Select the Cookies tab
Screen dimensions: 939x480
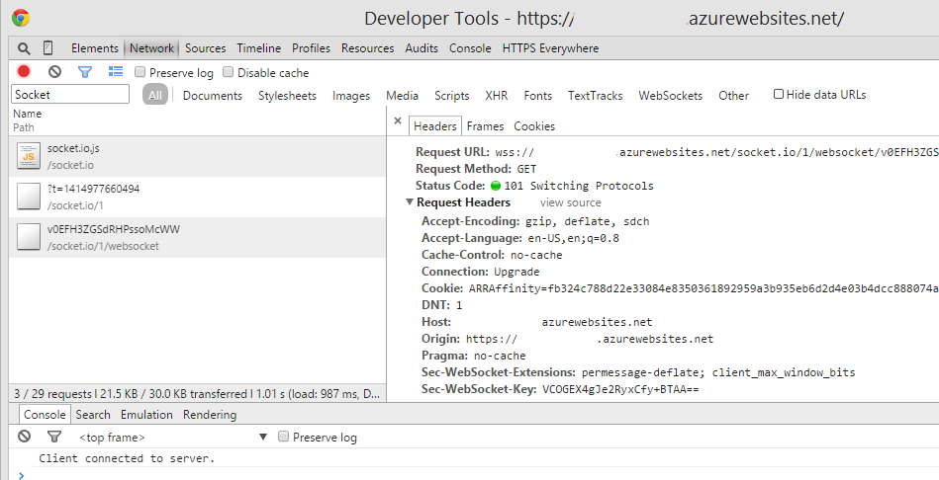pos(534,126)
